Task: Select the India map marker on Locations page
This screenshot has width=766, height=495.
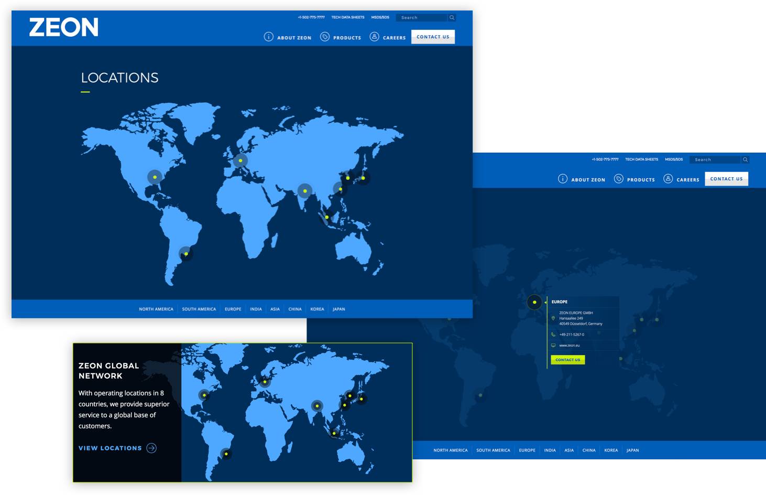Action: [x=305, y=191]
